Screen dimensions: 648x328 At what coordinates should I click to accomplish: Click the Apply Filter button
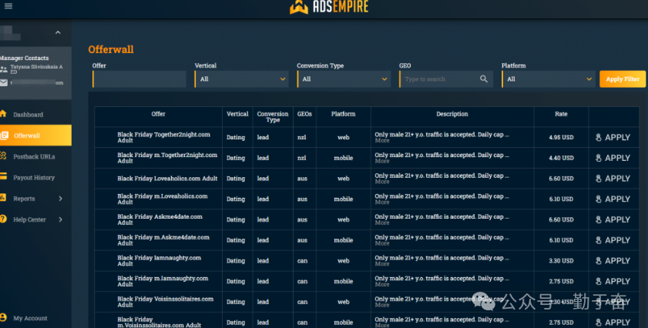pyautogui.click(x=623, y=79)
